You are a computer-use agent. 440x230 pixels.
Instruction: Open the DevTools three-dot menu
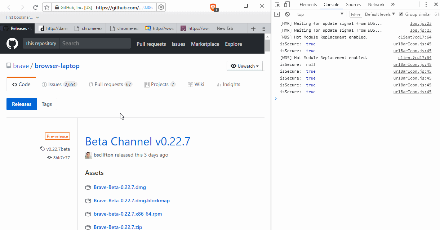pos(426,5)
